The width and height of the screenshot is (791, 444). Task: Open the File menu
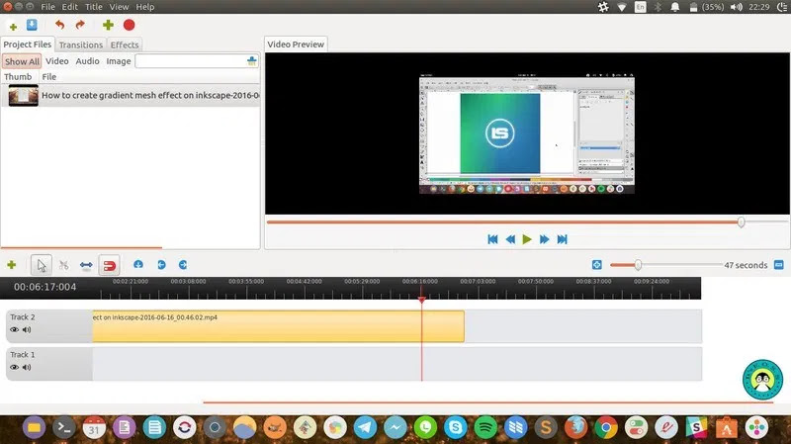tap(47, 7)
